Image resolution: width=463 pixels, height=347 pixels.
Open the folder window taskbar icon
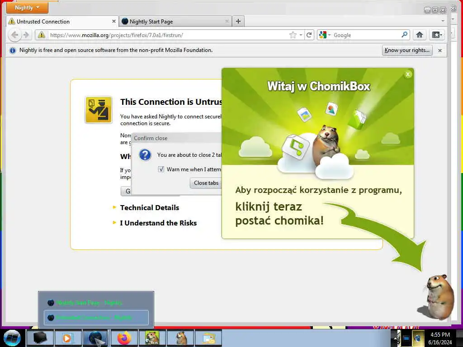[208, 338]
